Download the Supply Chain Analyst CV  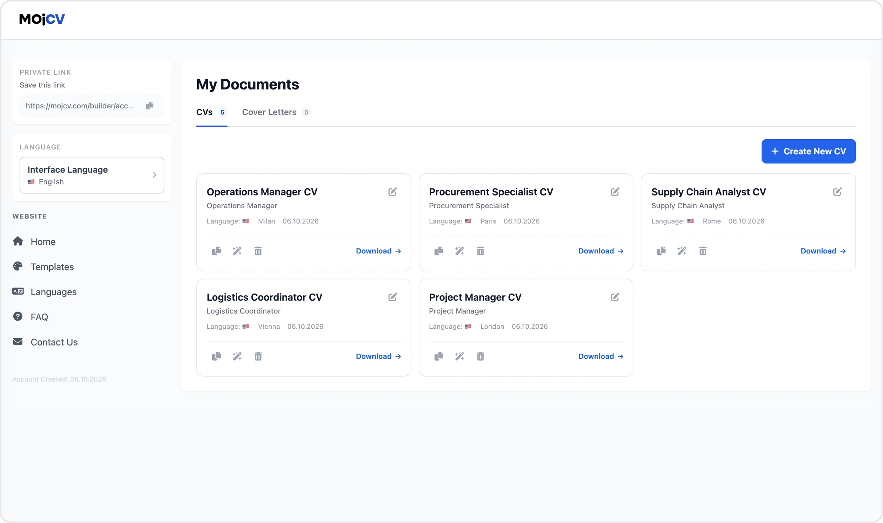tap(823, 251)
